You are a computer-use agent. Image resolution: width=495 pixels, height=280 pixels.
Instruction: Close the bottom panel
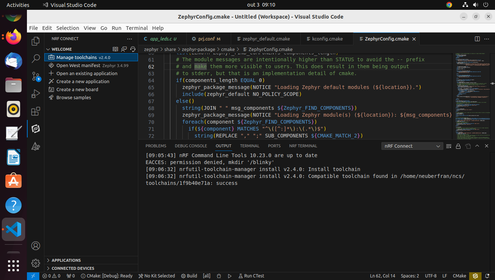(x=487, y=146)
